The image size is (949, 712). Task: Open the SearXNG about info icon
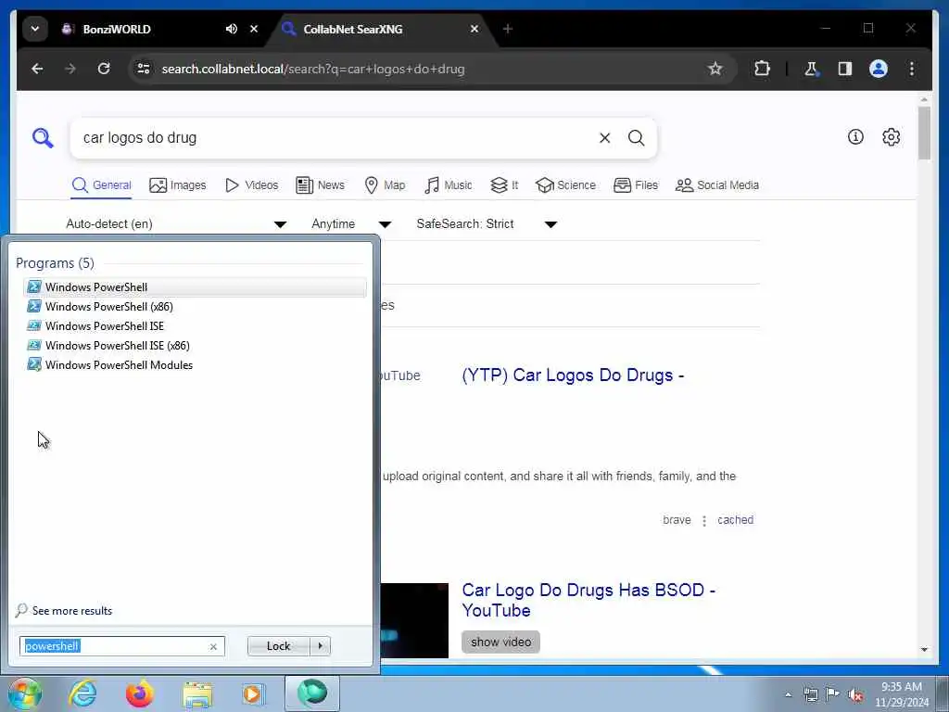855,137
